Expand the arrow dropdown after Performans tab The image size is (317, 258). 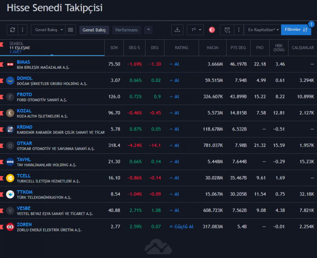(148, 30)
